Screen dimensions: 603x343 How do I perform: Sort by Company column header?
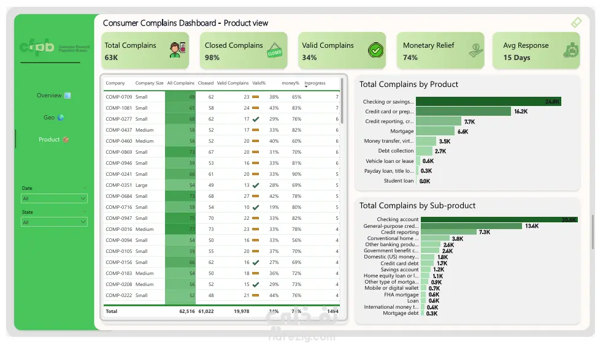click(x=115, y=83)
